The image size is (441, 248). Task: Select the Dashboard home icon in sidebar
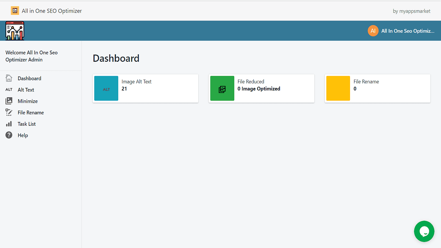click(x=9, y=78)
